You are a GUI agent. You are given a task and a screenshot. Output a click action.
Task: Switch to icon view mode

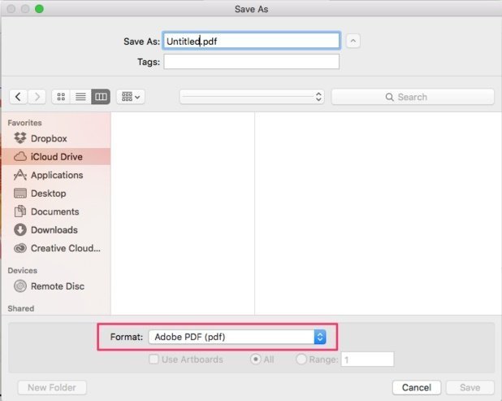tap(62, 97)
